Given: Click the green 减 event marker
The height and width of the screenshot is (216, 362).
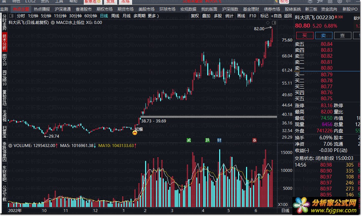Looking at the screenshot, I should click(x=189, y=140).
